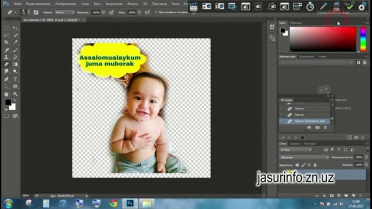Toggle the layer filtering switch
This screenshot has width=372, height=209.
(367, 149)
